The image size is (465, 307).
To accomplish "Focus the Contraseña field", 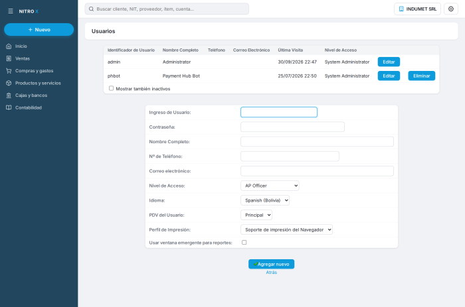I will pyautogui.click(x=292, y=127).
